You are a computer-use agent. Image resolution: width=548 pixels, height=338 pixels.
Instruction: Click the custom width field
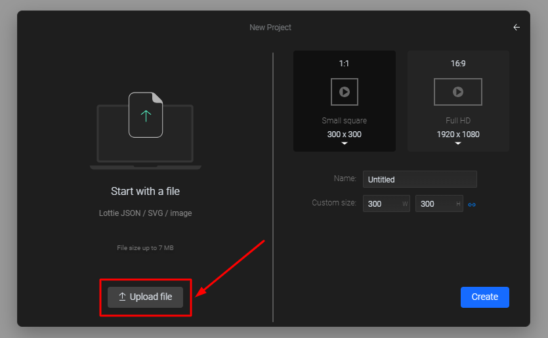click(x=386, y=203)
